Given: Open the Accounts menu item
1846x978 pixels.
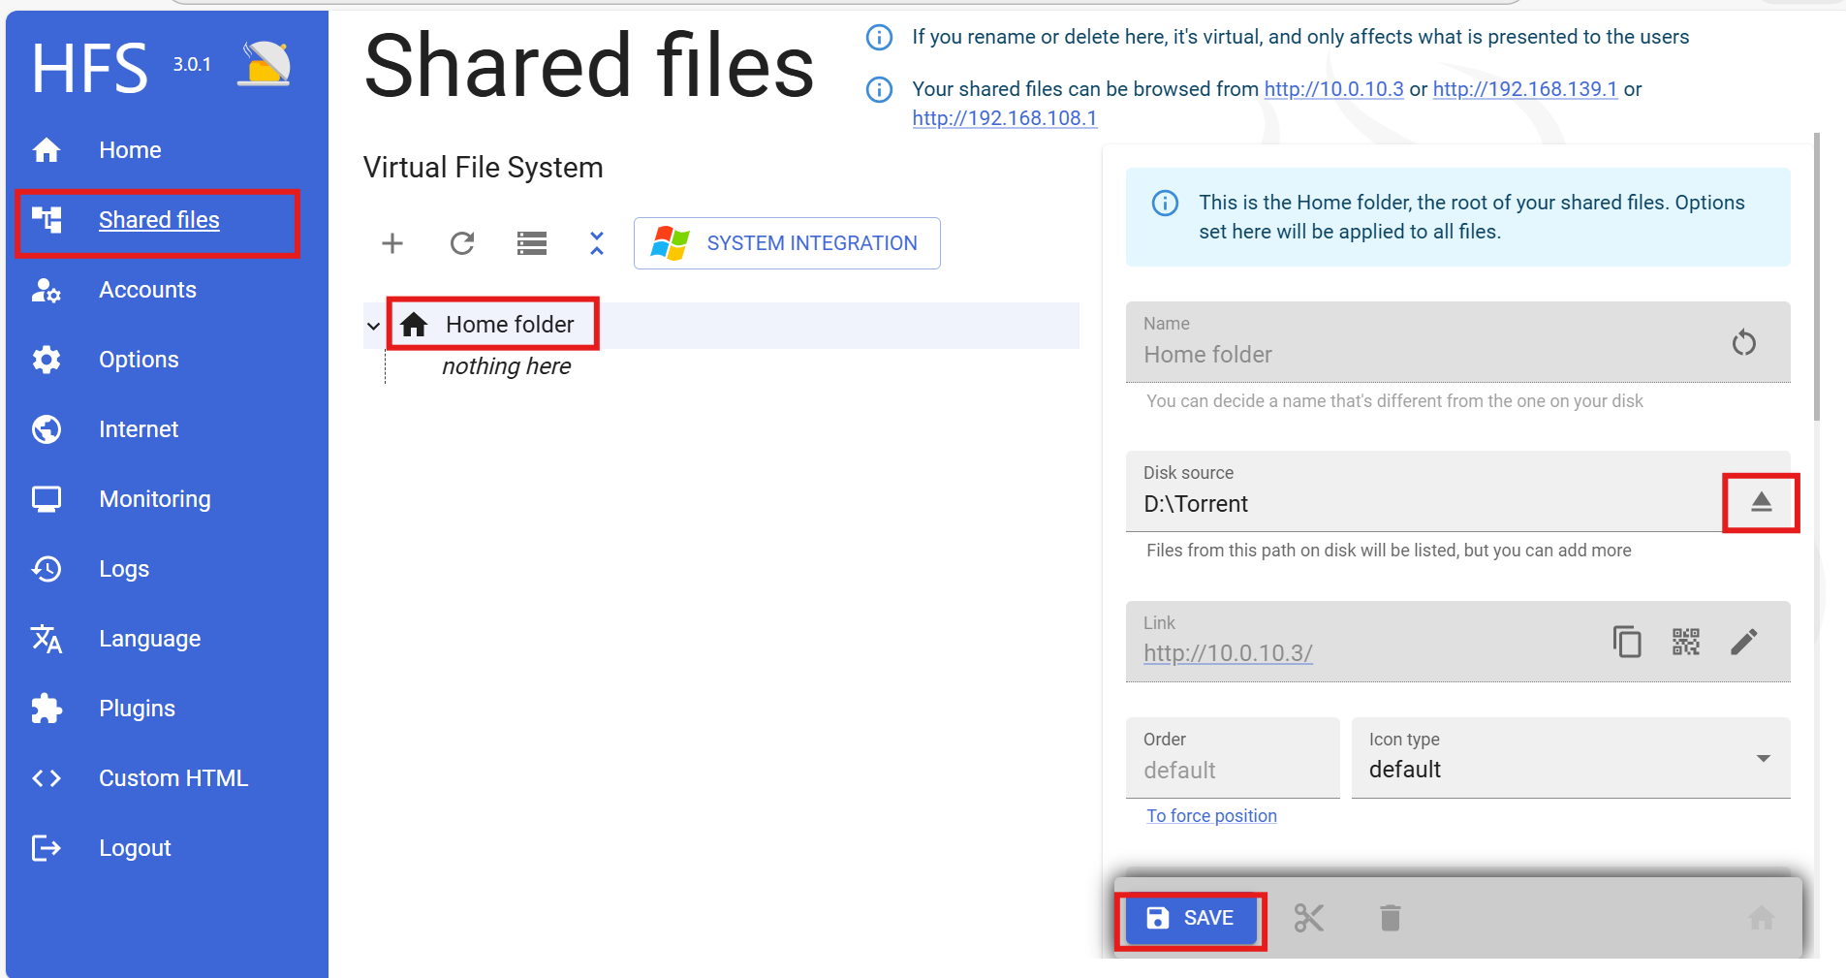Looking at the screenshot, I should [147, 290].
